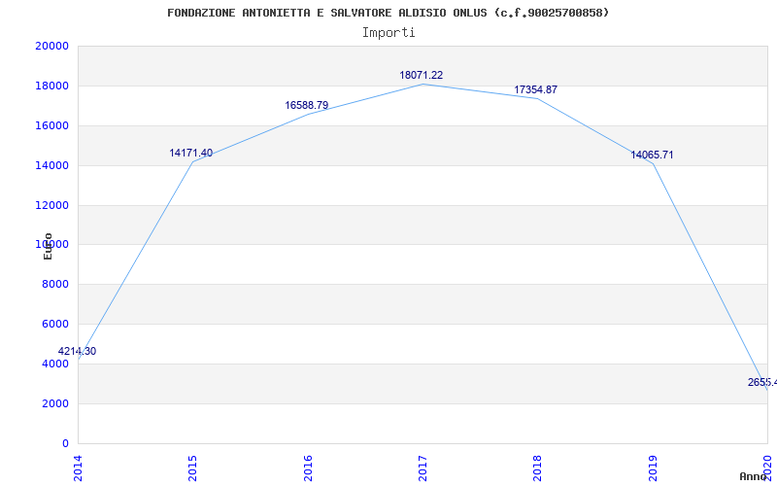Click the 2018 x-axis year label
This screenshot has height=486, width=777.
538,469
